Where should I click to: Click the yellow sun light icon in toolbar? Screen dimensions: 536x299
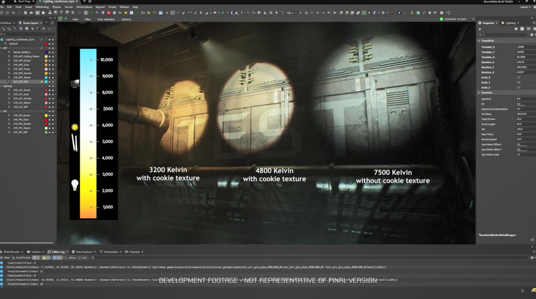click(x=126, y=13)
